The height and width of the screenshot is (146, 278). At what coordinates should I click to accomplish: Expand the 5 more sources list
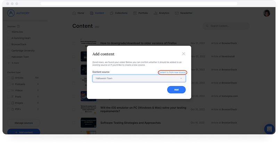pyautogui.click(x=13, y=63)
